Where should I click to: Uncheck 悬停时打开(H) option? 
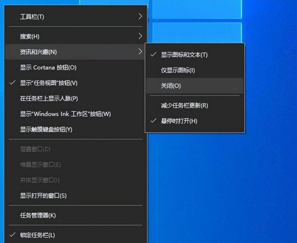195,121
